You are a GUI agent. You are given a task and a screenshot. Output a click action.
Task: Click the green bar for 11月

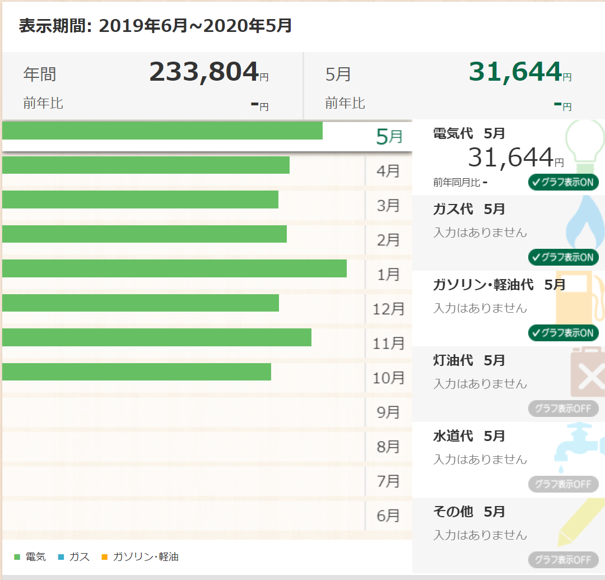click(157, 337)
